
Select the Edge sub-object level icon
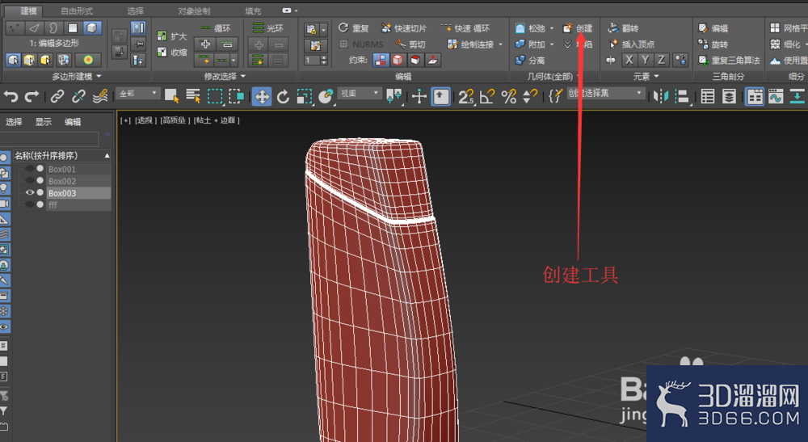click(x=34, y=27)
